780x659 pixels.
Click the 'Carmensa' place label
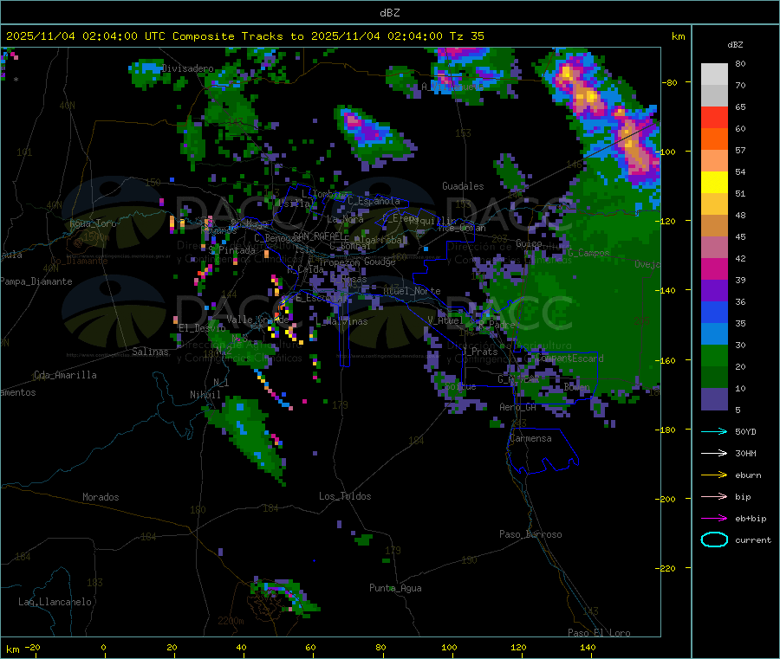pyautogui.click(x=530, y=438)
